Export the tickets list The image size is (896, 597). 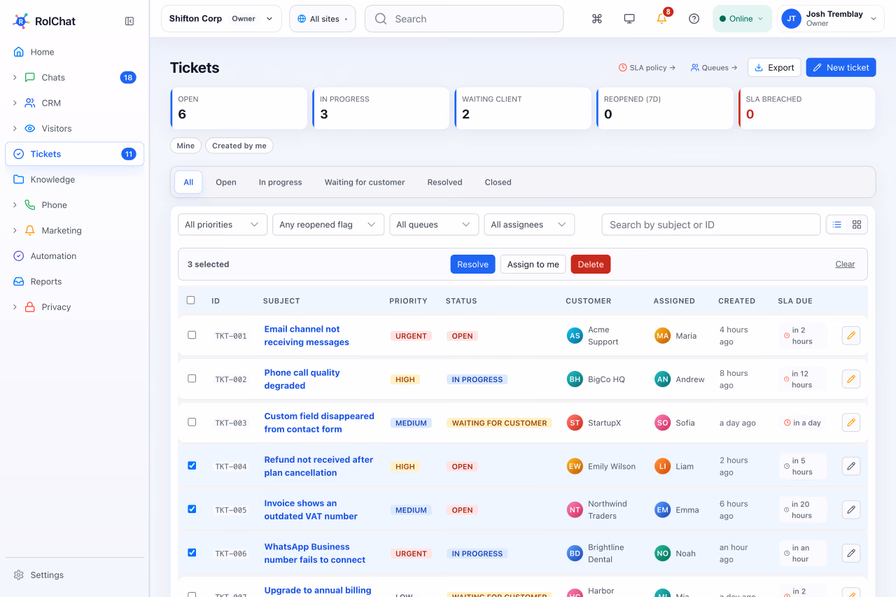[x=774, y=67]
